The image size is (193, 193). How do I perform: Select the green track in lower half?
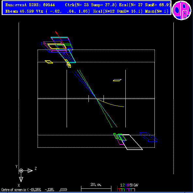coord(104,113)
